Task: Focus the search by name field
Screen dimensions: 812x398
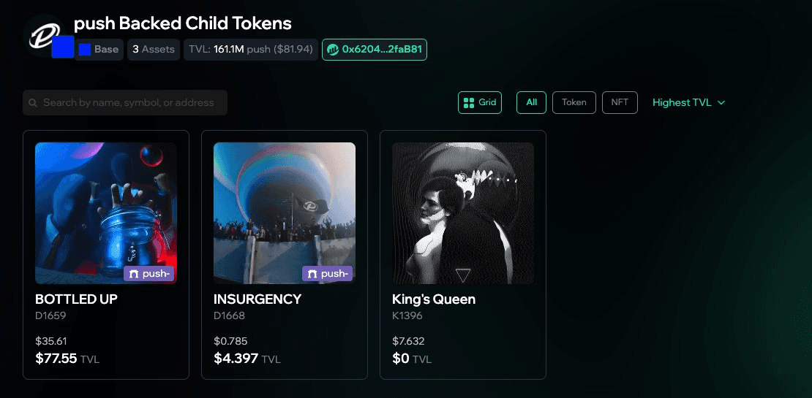Action: click(129, 103)
